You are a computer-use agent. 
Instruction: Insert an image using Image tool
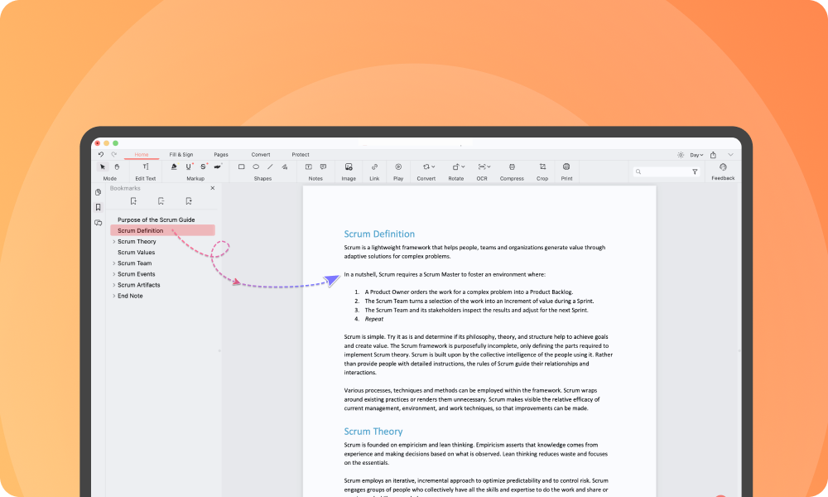point(349,166)
